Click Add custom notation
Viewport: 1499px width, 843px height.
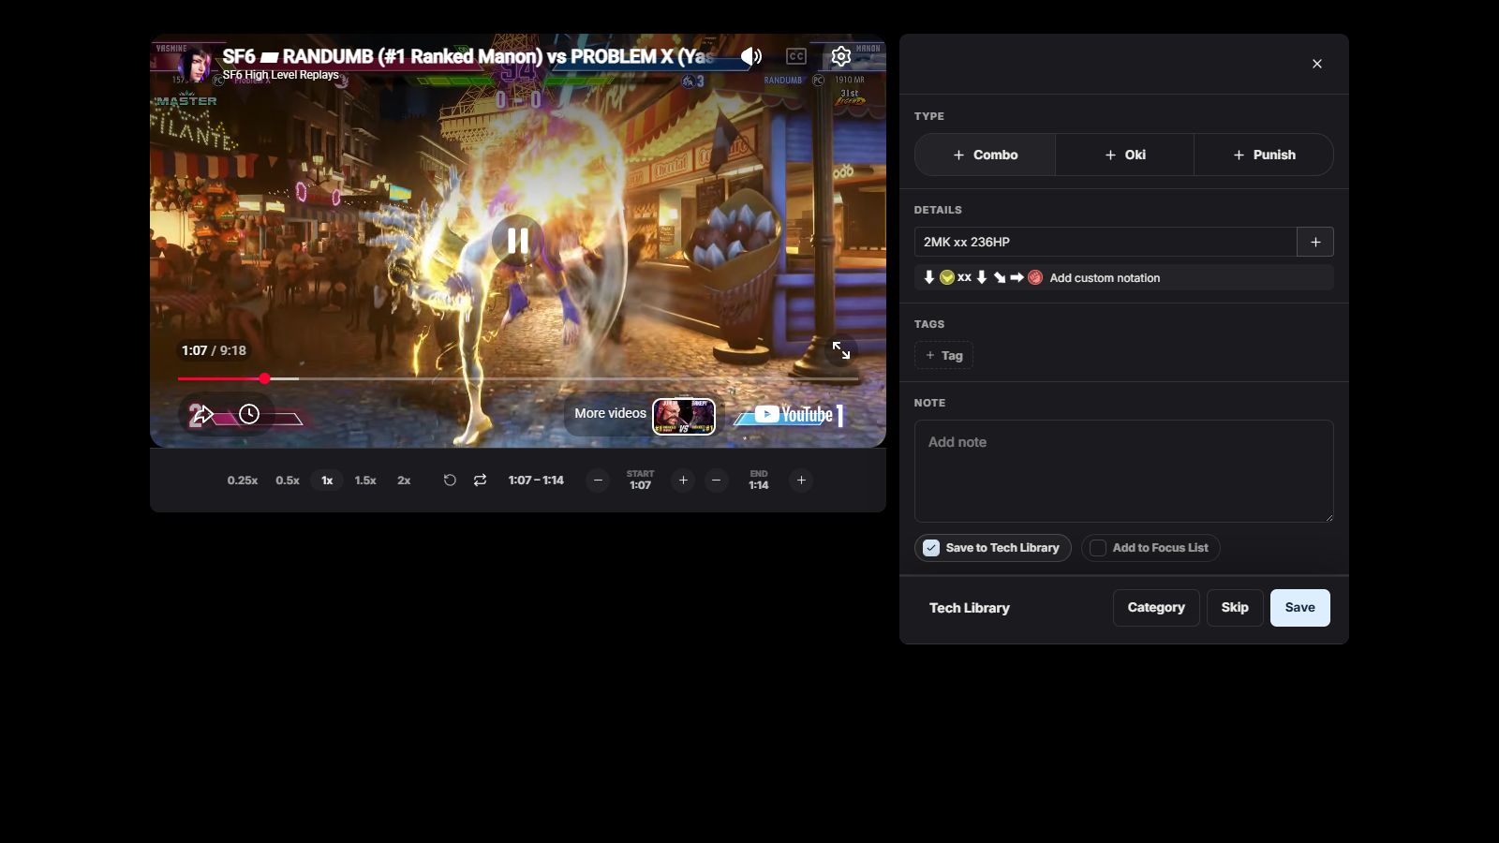click(1105, 278)
